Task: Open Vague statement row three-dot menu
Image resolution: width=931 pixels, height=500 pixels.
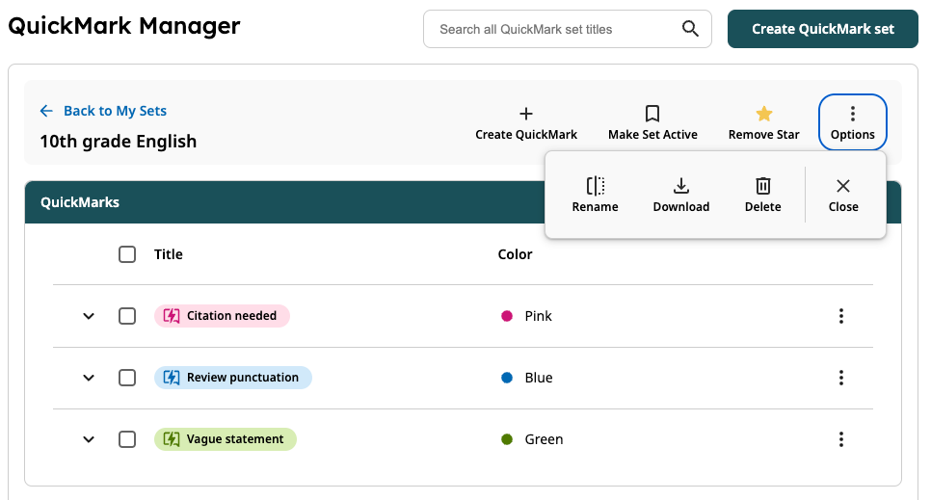Action: pyautogui.click(x=840, y=439)
